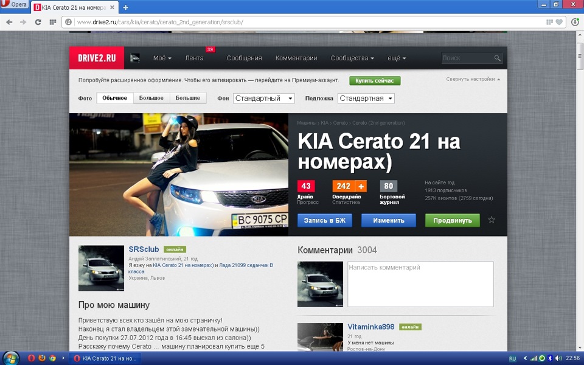Screen dimensions: 584x365
Task: Open the Лента menu item
Action: [x=194, y=58]
